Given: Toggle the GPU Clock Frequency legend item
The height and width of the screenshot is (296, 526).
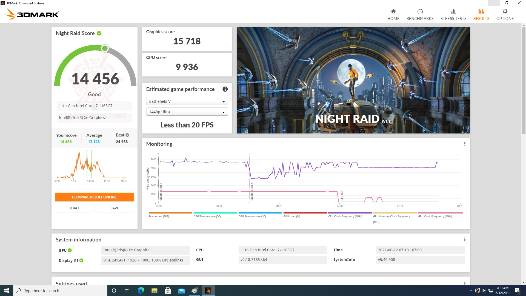Looking at the screenshot, I should coord(435,216).
